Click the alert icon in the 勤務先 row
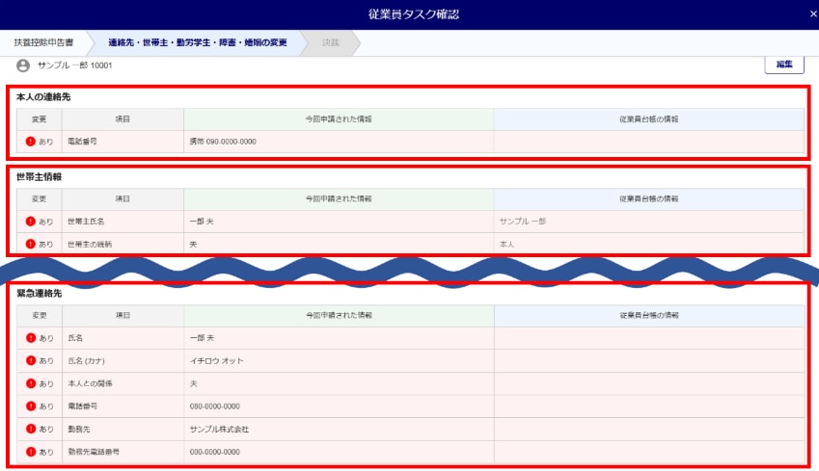819x471 pixels. pyautogui.click(x=31, y=429)
